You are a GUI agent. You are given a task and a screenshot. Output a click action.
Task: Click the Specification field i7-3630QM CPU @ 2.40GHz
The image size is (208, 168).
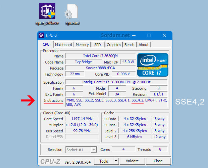[116, 82]
